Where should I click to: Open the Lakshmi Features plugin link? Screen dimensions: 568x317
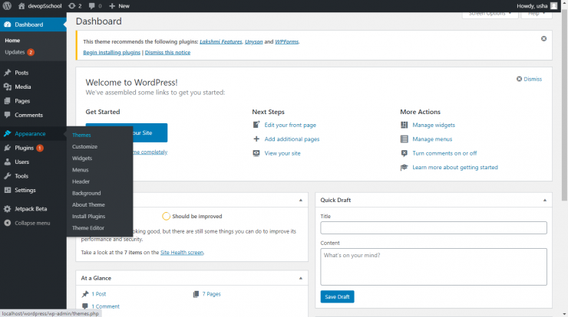point(220,41)
